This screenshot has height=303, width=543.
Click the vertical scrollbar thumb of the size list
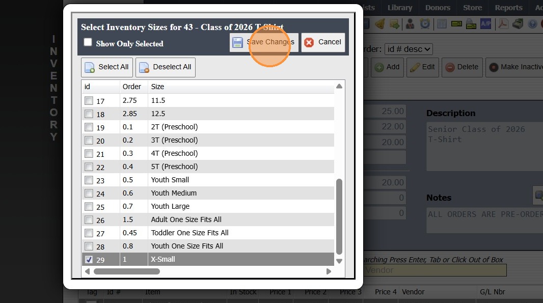click(339, 217)
